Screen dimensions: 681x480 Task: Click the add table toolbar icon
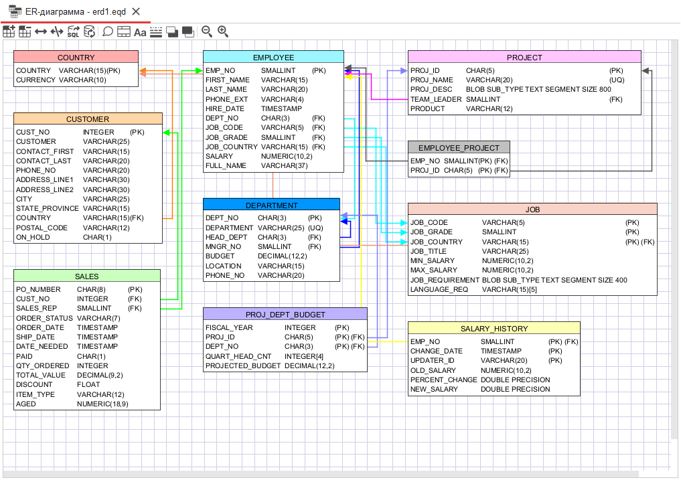coord(9,31)
